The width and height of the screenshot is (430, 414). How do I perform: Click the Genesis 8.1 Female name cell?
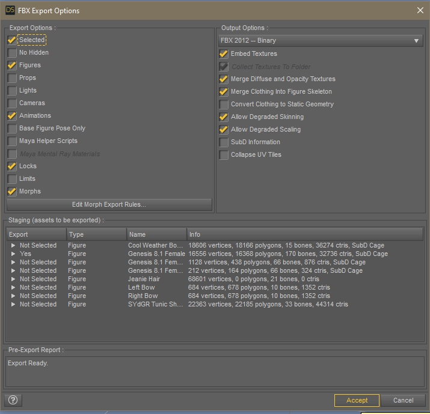[156, 254]
